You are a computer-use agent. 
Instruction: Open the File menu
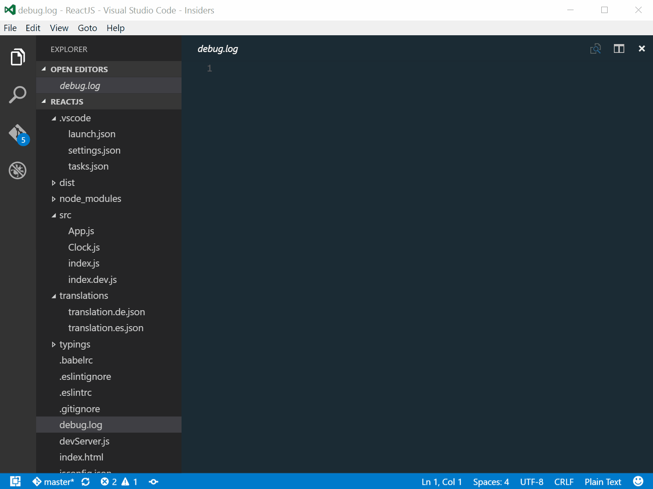tap(10, 28)
